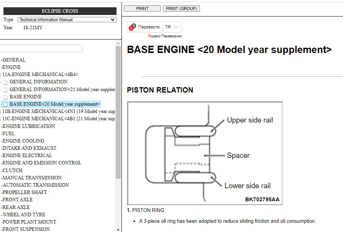
Task: Collapse the ENGINE tree section
Action: point(12,67)
